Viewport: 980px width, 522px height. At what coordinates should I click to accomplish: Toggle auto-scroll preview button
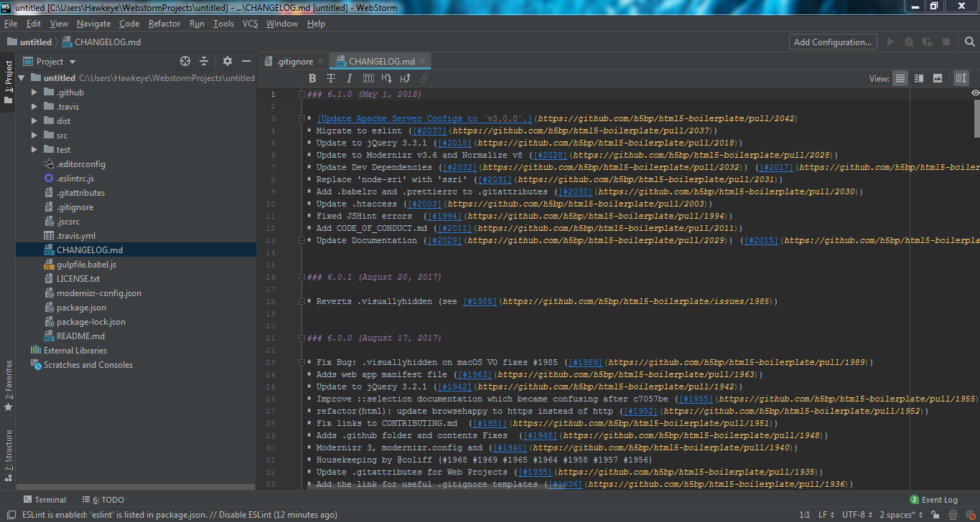pos(961,78)
